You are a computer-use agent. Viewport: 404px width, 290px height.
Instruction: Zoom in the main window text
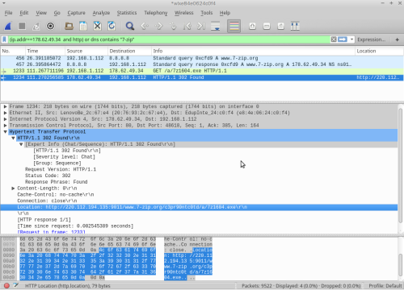[252, 26]
